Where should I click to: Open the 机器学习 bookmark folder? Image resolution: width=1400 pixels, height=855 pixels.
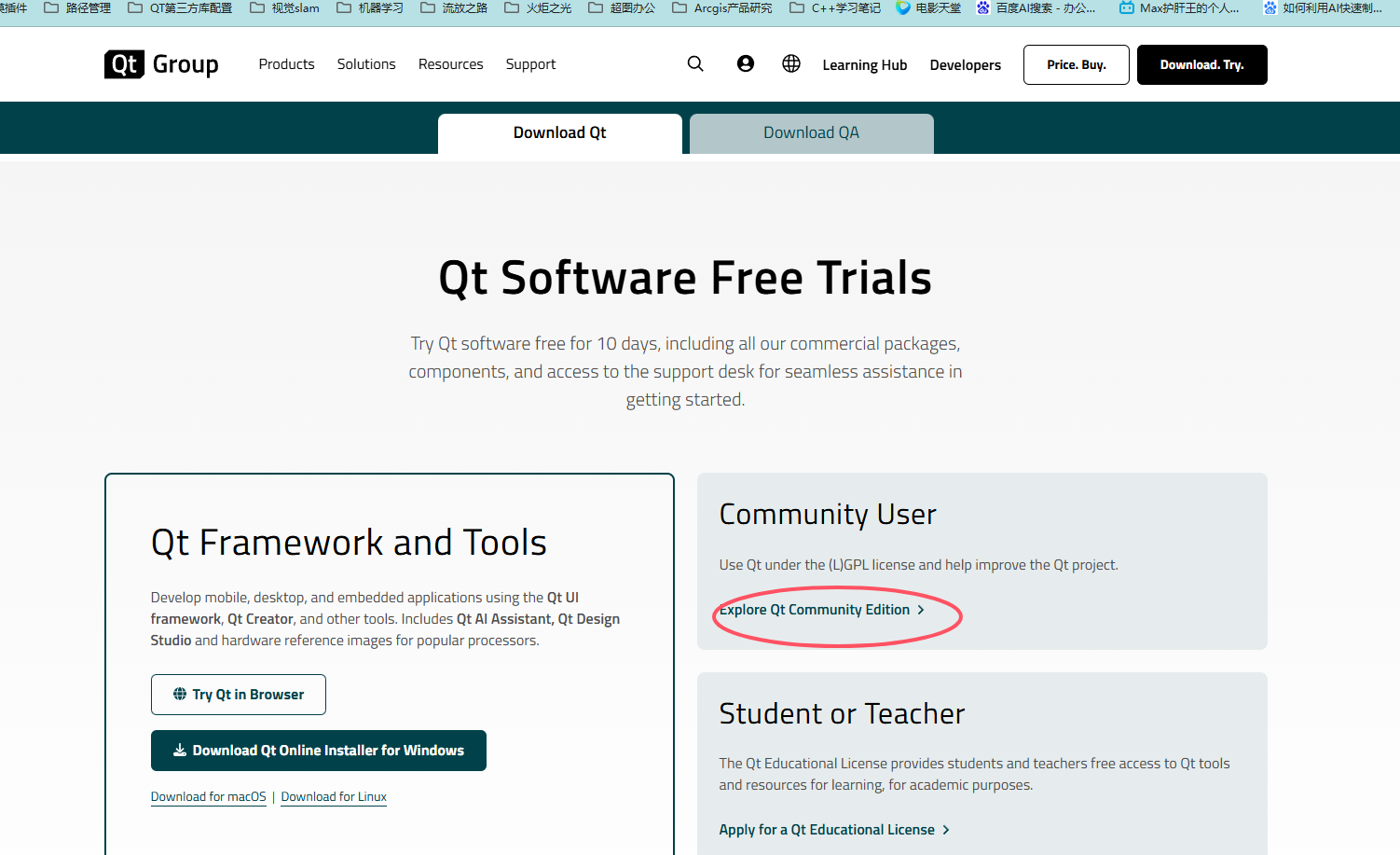pos(370,7)
